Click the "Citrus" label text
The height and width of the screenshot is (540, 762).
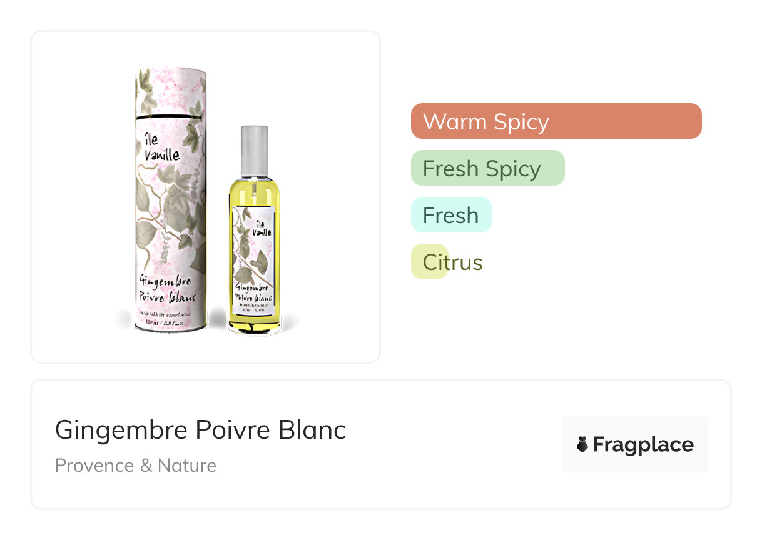(452, 262)
